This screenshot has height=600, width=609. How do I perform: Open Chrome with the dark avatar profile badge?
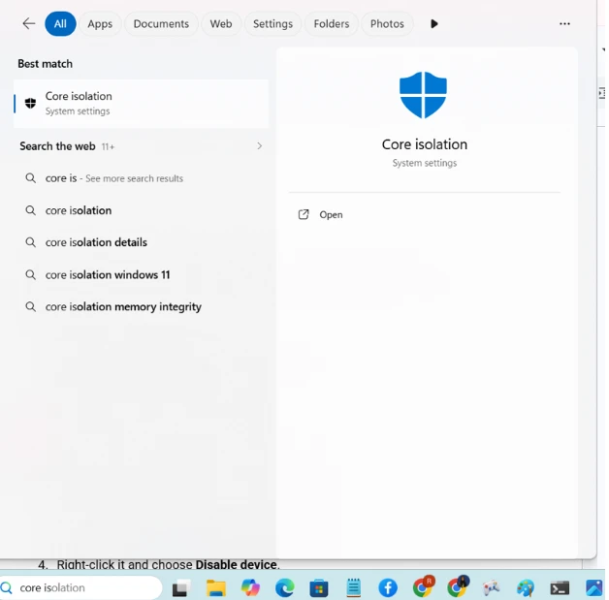coord(458,586)
